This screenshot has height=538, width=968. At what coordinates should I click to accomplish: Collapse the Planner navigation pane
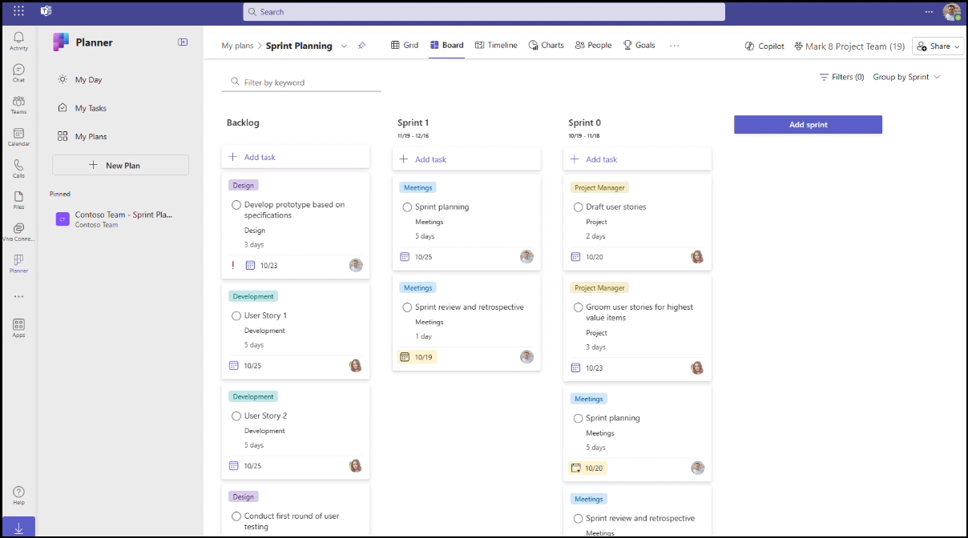[183, 42]
